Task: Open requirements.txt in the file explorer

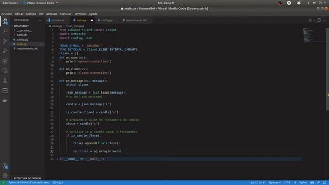Action: (x=27, y=49)
